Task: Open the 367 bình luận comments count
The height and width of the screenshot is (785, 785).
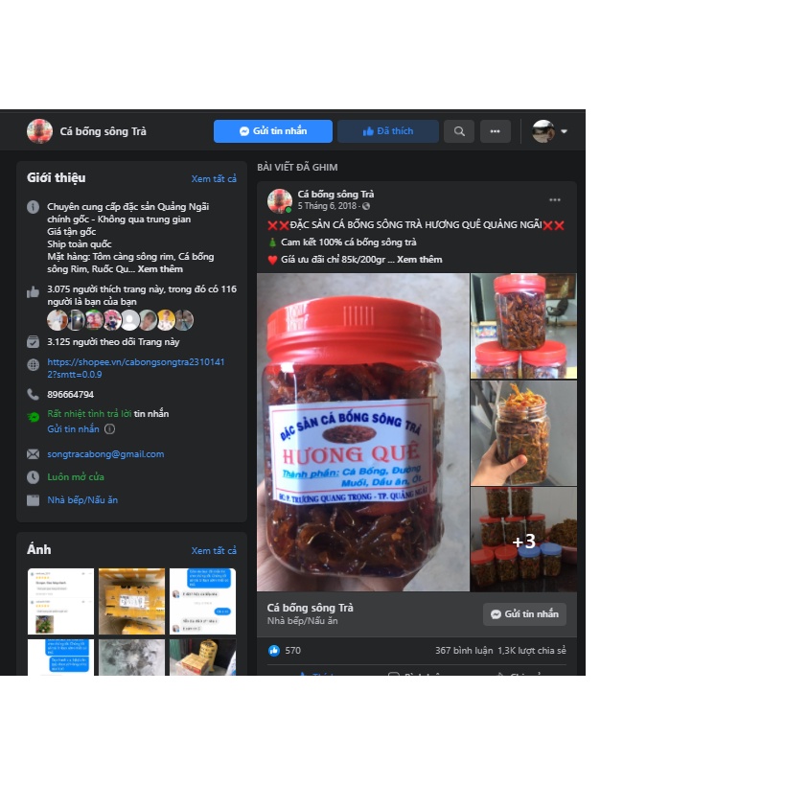Action: tap(464, 650)
